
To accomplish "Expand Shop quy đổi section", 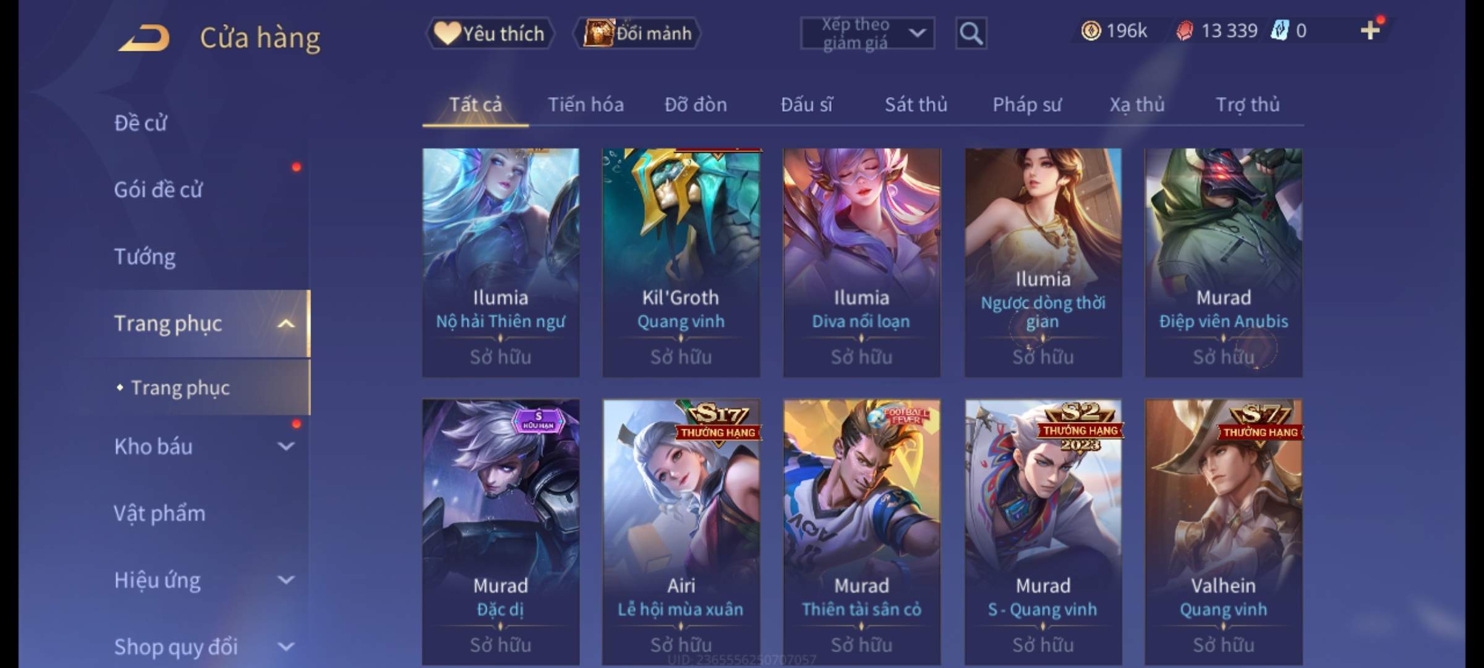I will click(285, 647).
